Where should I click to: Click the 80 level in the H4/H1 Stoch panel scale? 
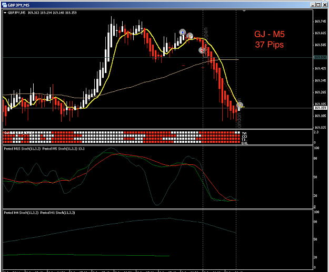[x=315, y=222]
